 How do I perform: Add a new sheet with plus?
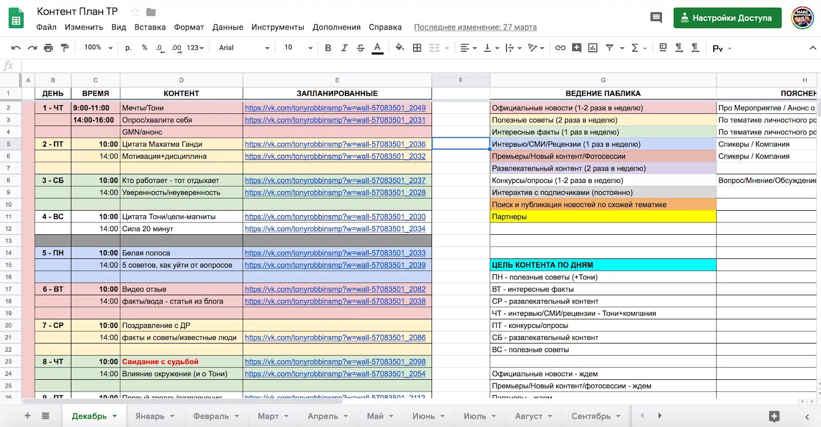28,416
